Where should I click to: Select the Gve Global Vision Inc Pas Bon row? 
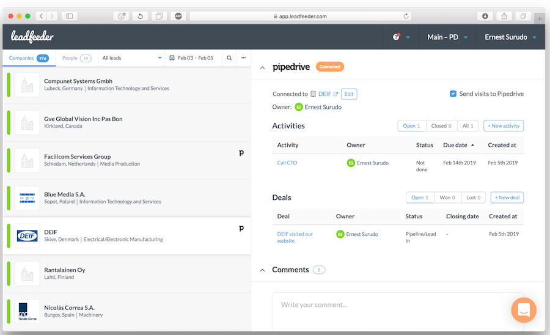pyautogui.click(x=127, y=123)
